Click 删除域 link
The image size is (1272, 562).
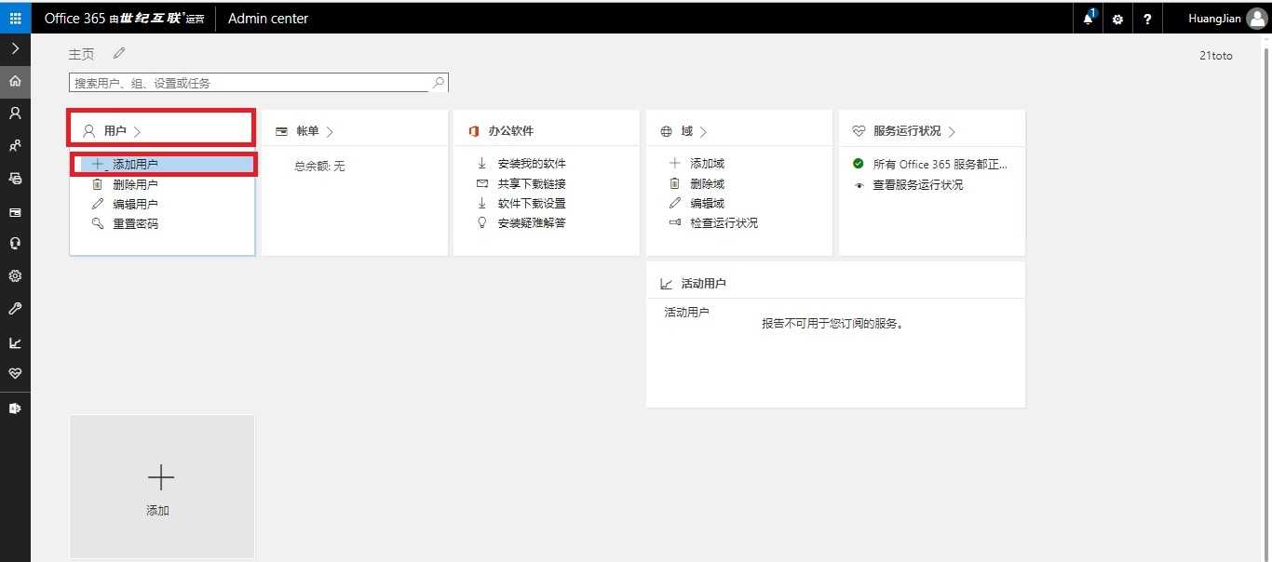(707, 183)
